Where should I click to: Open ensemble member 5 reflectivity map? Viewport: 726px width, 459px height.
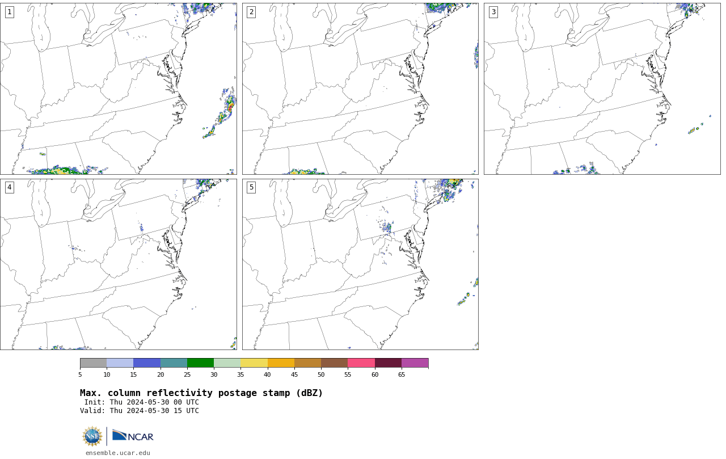click(x=360, y=264)
